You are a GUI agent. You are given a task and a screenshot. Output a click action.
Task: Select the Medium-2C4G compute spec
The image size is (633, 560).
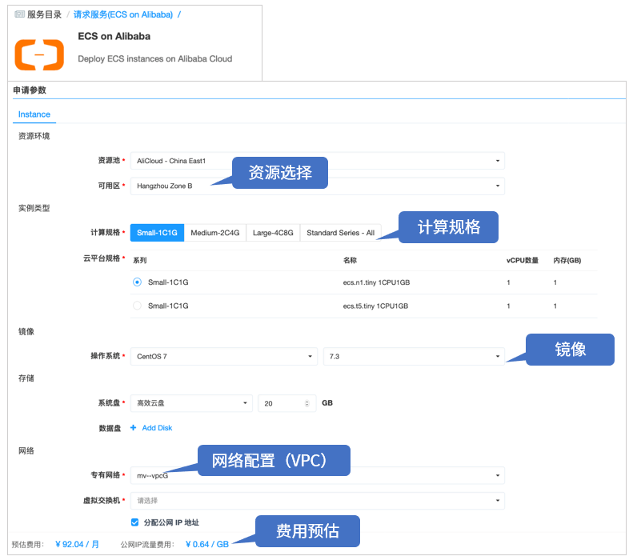[x=214, y=233]
